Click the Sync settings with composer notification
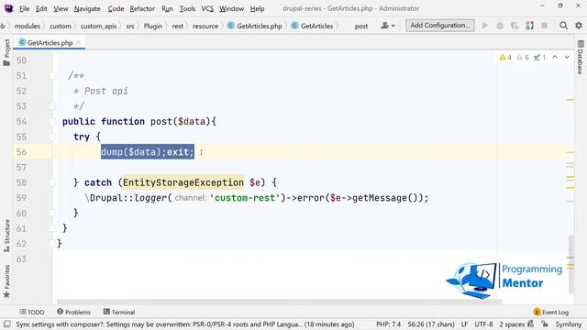This screenshot has width=587, height=330. point(185,324)
